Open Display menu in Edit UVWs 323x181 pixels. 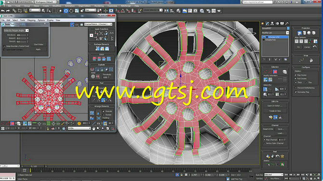pos(50,20)
